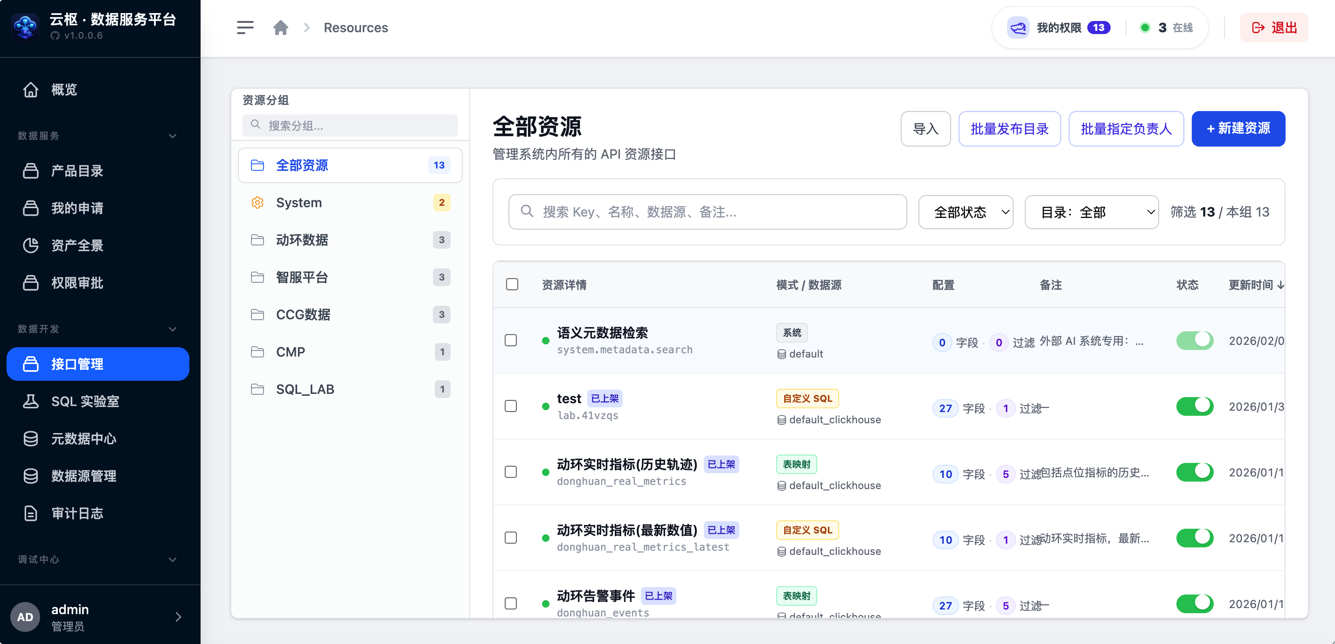This screenshot has width=1335, height=644.
Task: Select the 全部资源 group item
Action: tap(350, 165)
